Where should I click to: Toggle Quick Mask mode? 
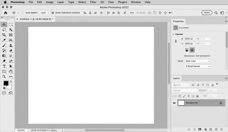coord(4,93)
